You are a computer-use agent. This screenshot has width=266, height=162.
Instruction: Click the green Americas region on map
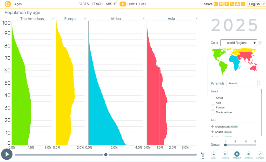217,53
